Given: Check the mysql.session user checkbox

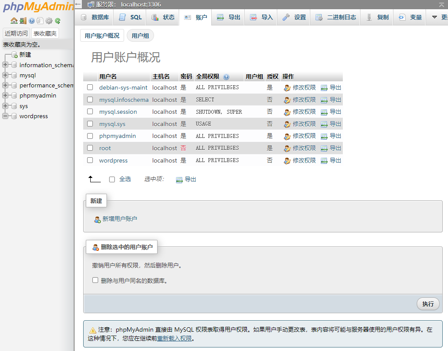Looking at the screenshot, I should tap(90, 112).
